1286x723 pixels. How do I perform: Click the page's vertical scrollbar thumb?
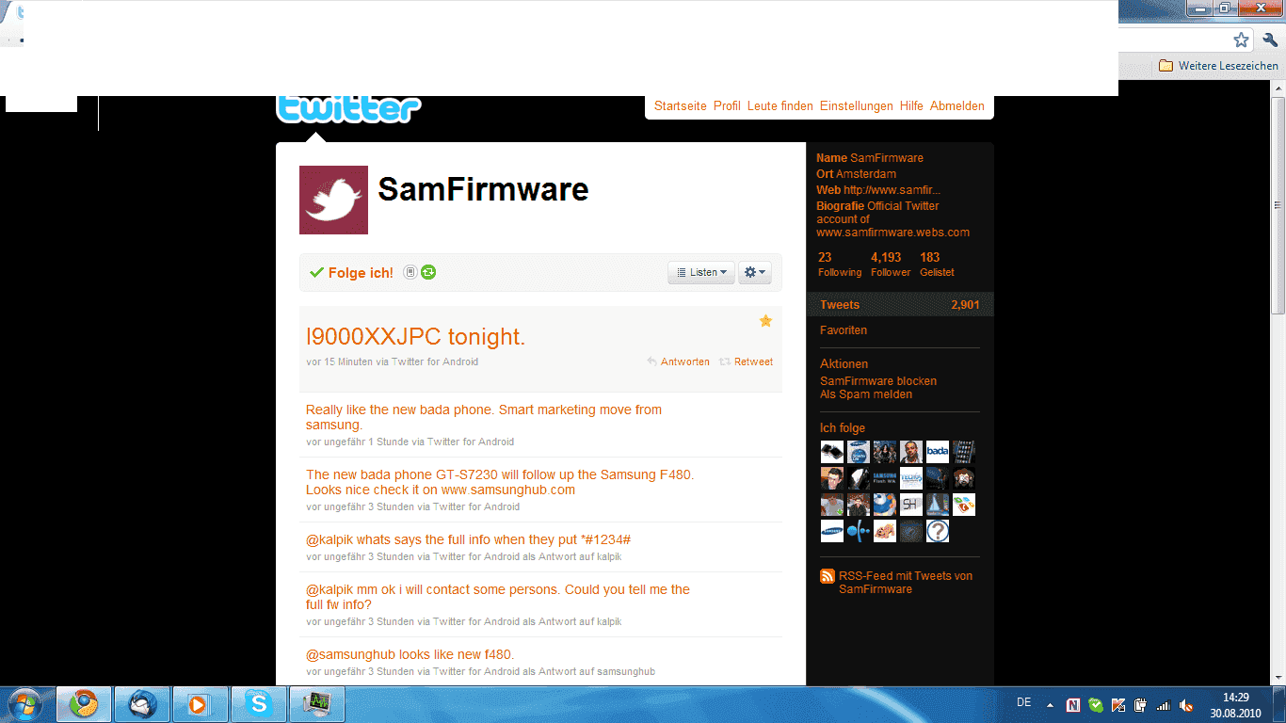pyautogui.click(x=1278, y=202)
